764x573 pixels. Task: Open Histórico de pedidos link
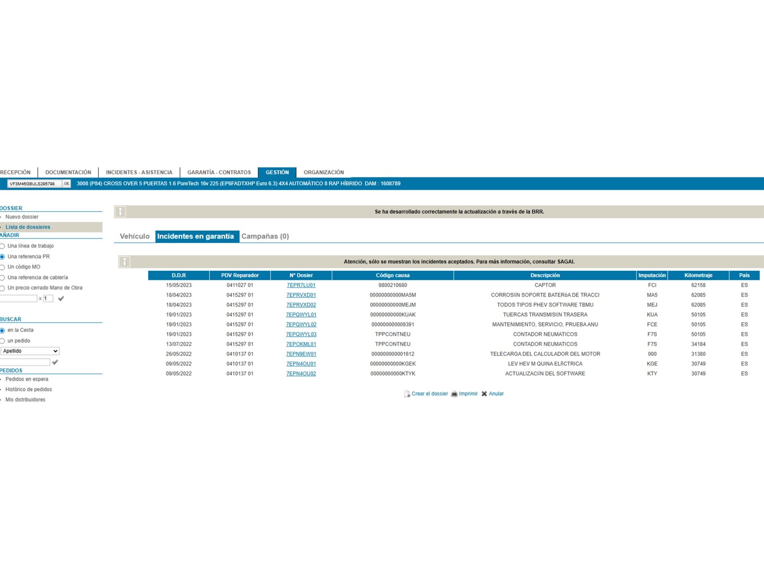[29, 389]
